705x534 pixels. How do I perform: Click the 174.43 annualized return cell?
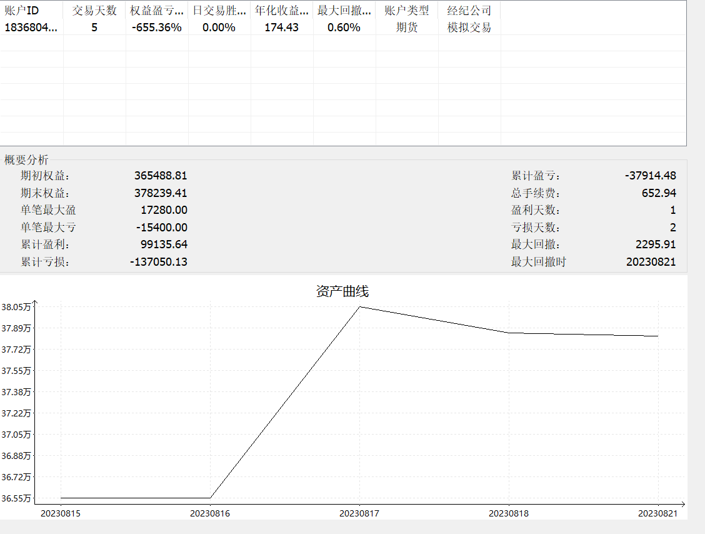pyautogui.click(x=281, y=28)
